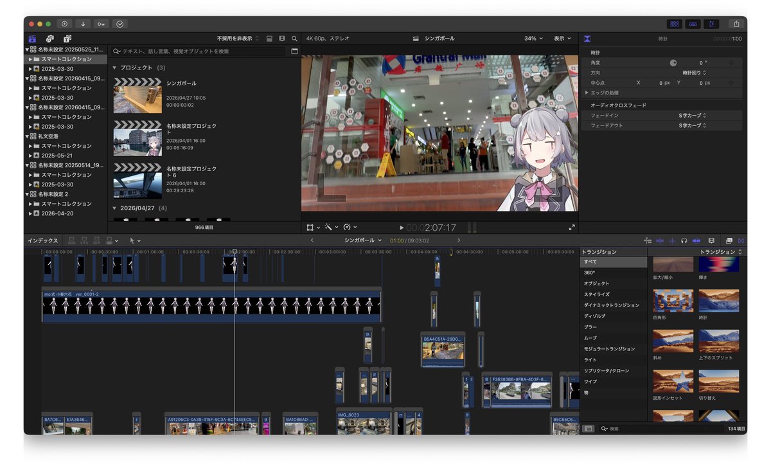Viewport: 771px width, 466px height.
Task: Select the スタイライズ transition category
Action: tap(614, 294)
